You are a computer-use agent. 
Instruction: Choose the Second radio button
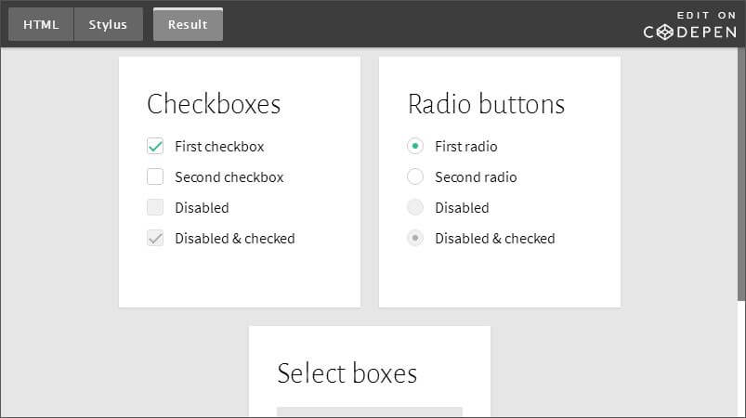pyautogui.click(x=415, y=176)
